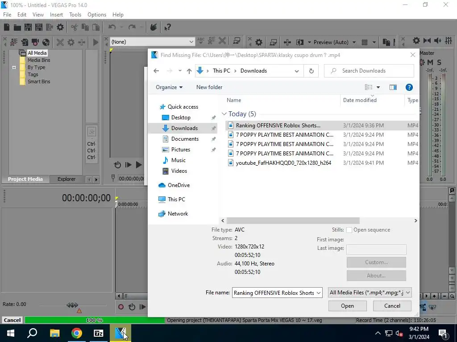Select youtube_FafHAKHQQD0_720x1280_h264 file

tap(283, 163)
